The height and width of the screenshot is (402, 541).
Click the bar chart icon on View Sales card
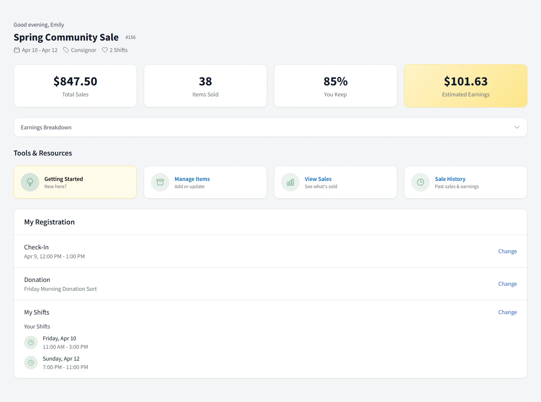coord(290,182)
